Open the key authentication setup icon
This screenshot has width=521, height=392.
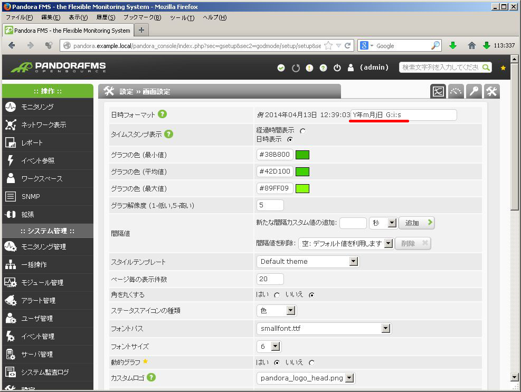[x=474, y=91]
